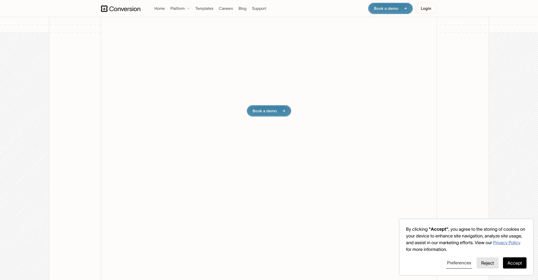Screen dimensions: 538x280
Task: Open the Platform menu
Action: pos(177,8)
